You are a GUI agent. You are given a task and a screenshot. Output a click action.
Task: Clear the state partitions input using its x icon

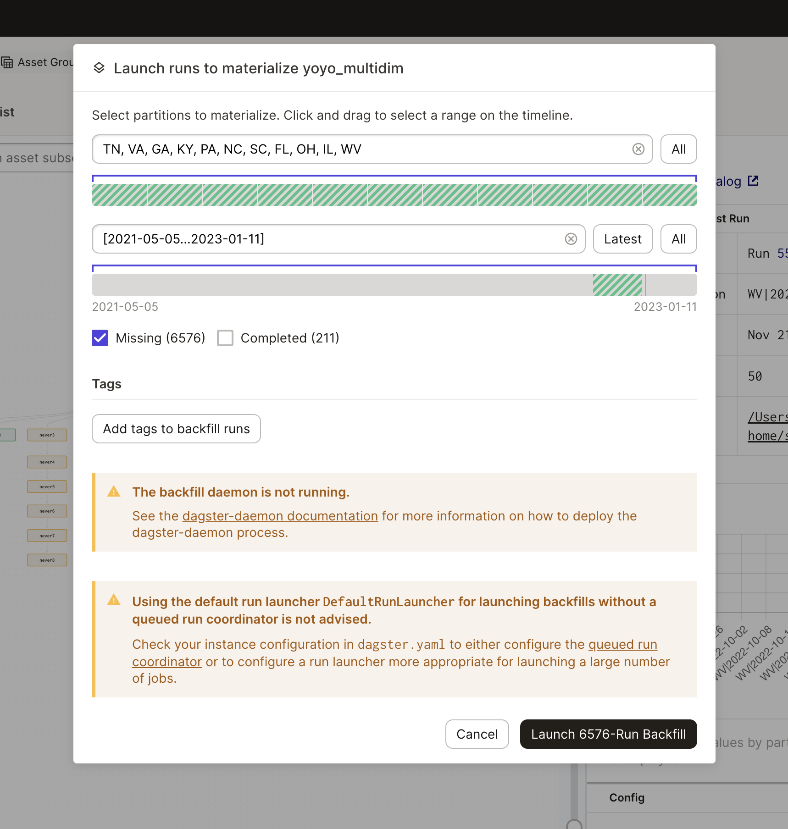[x=638, y=149]
